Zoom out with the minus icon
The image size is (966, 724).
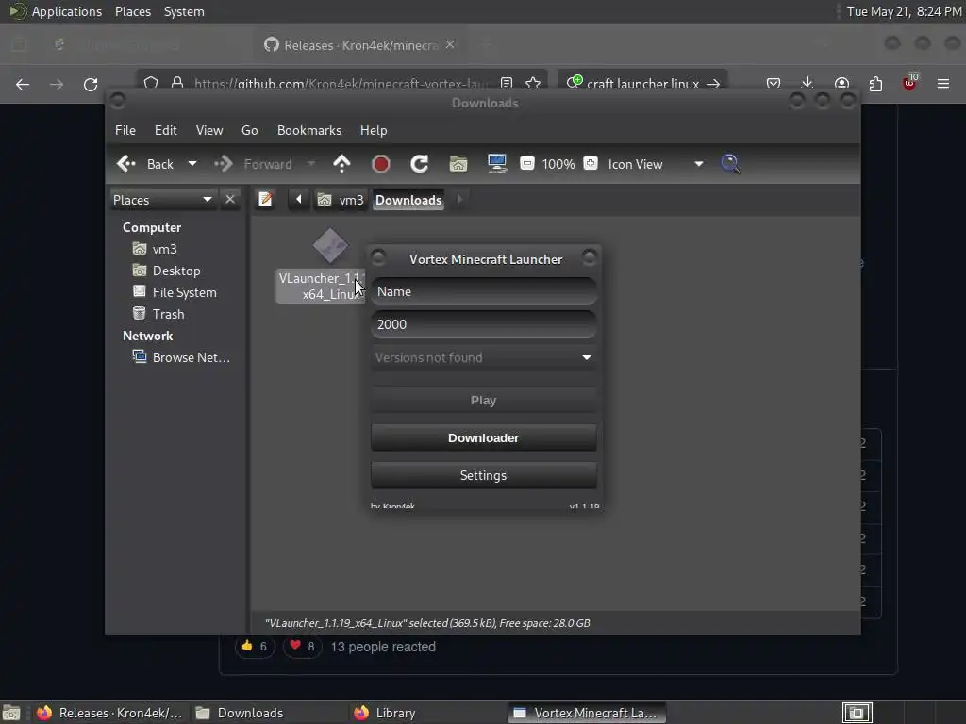click(526, 163)
